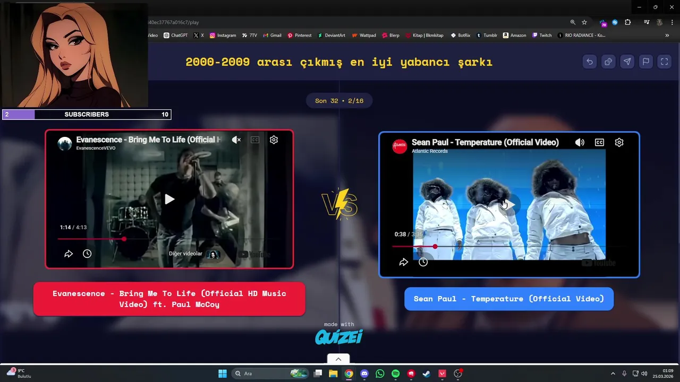Open the ChatGPT bookmark
The width and height of the screenshot is (680, 382).
(175, 36)
